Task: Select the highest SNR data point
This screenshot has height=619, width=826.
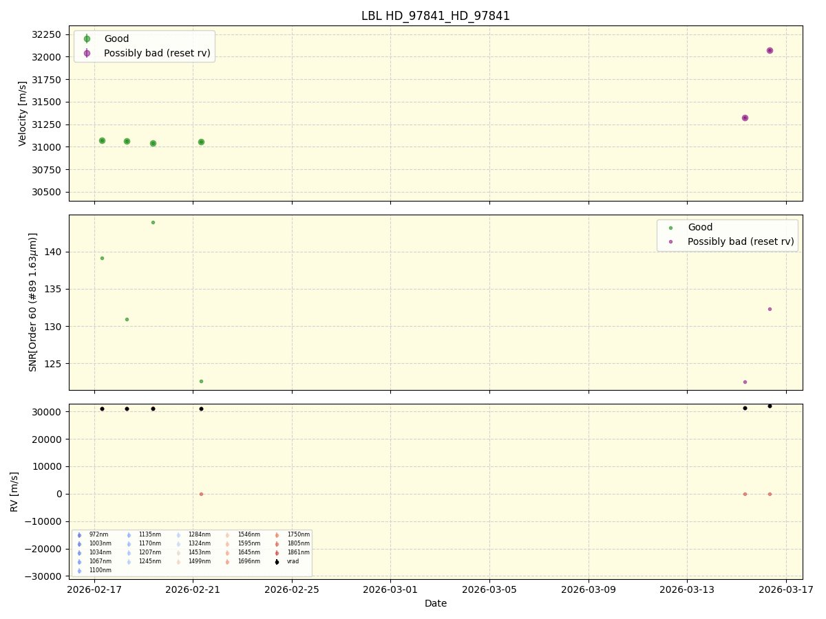Action: click(x=153, y=222)
